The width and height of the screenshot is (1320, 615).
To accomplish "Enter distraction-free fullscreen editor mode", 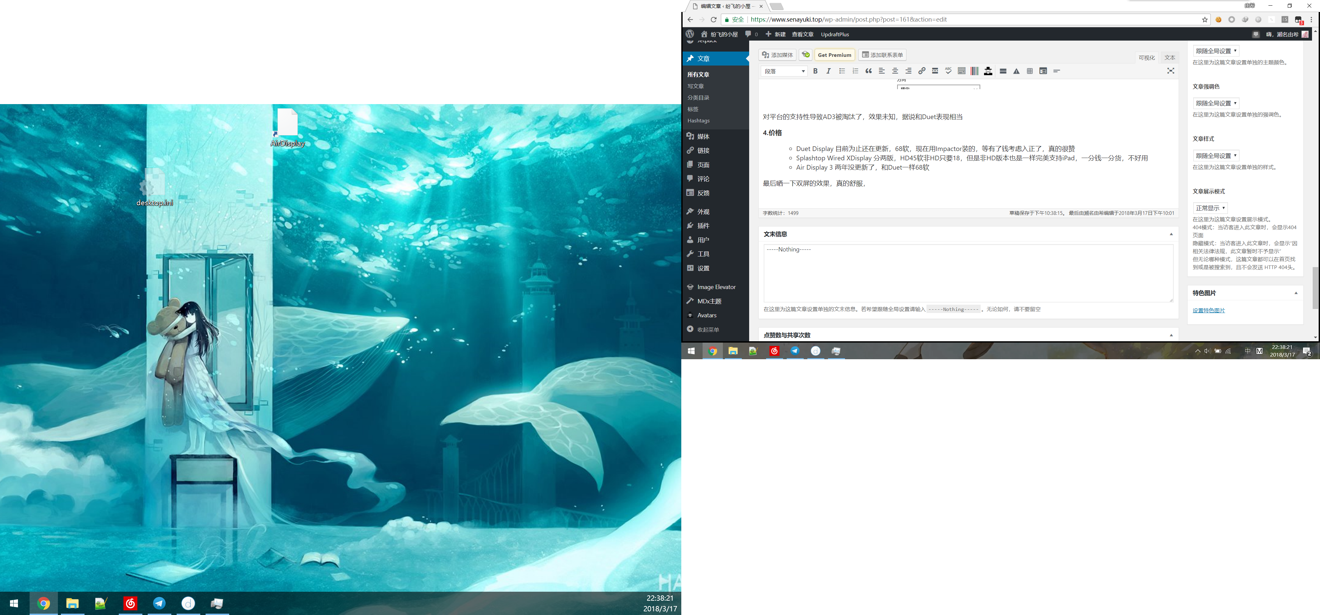I will click(x=1171, y=71).
